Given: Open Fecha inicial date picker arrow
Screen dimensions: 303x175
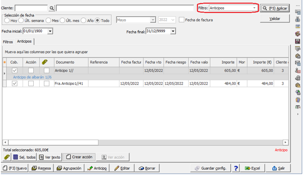Looking at the screenshot, I should pos(50,31).
